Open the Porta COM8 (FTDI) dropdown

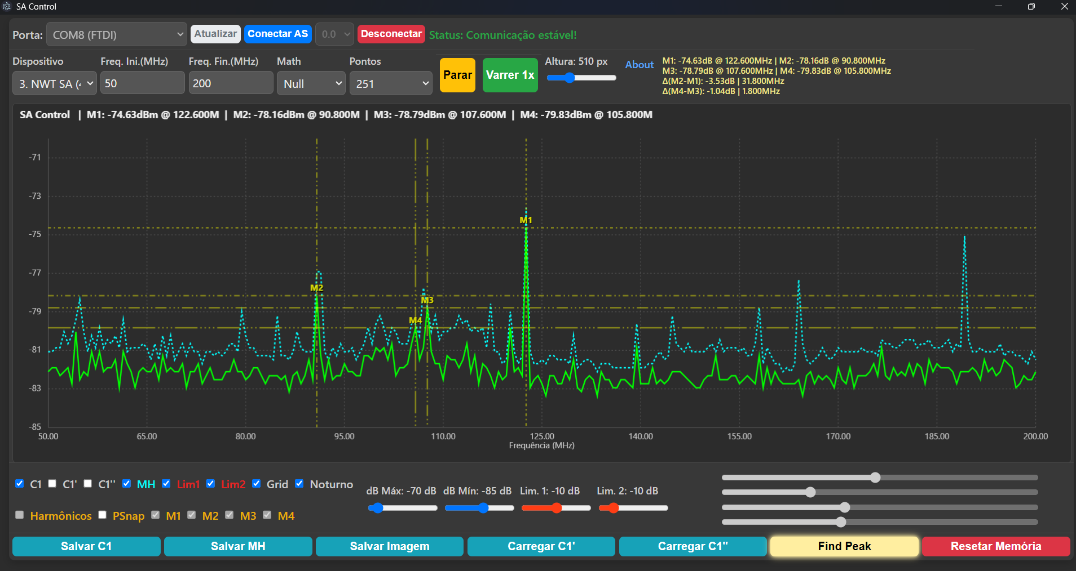coord(117,34)
